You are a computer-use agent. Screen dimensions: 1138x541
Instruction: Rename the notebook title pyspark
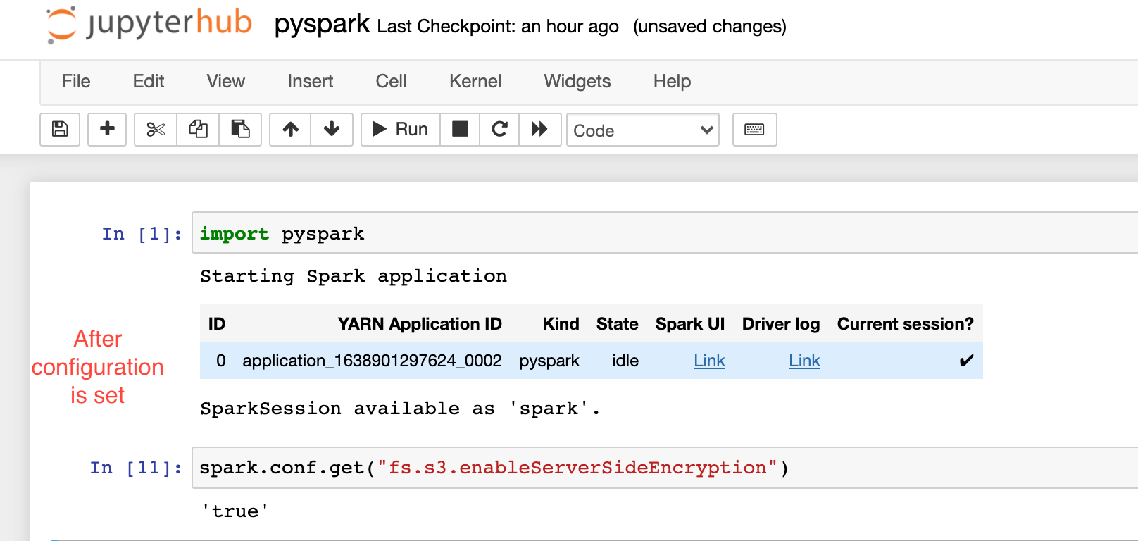tap(322, 25)
